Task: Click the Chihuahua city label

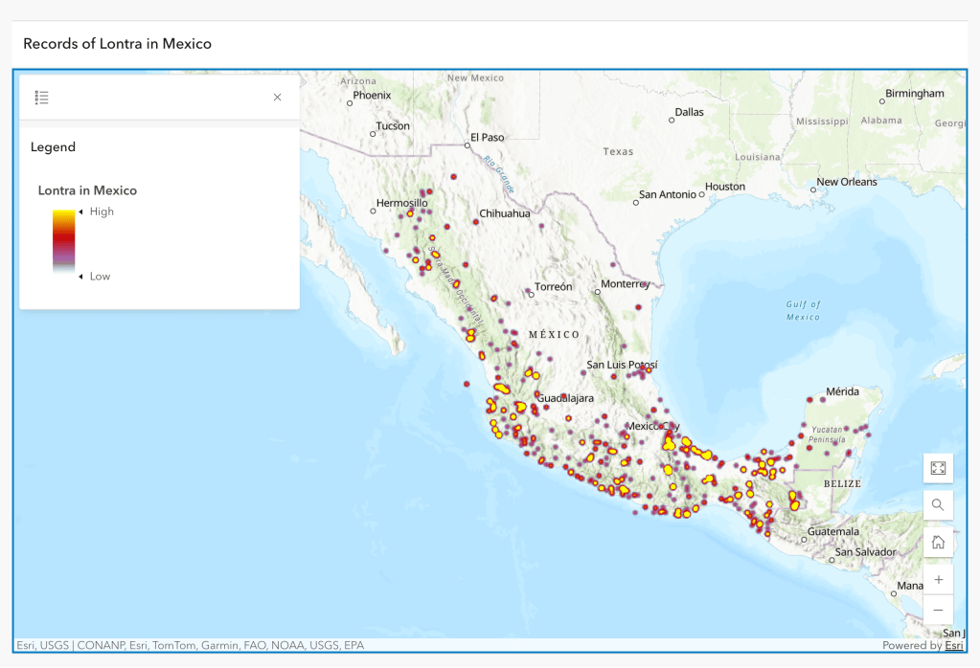Action: click(x=504, y=213)
